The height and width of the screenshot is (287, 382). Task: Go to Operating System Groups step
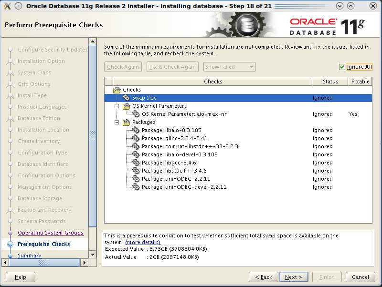(x=51, y=233)
